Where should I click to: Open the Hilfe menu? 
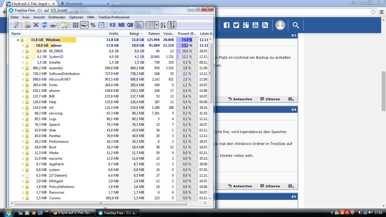[91, 17]
